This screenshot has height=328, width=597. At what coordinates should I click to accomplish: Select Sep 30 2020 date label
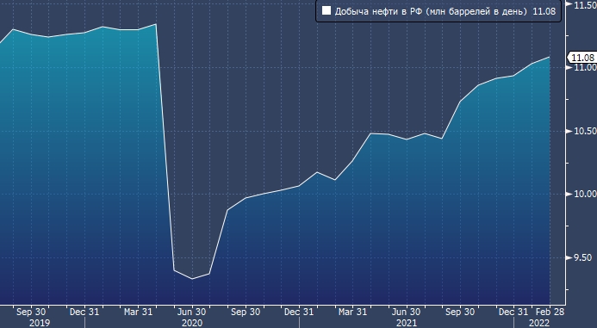pyautogui.click(x=246, y=312)
